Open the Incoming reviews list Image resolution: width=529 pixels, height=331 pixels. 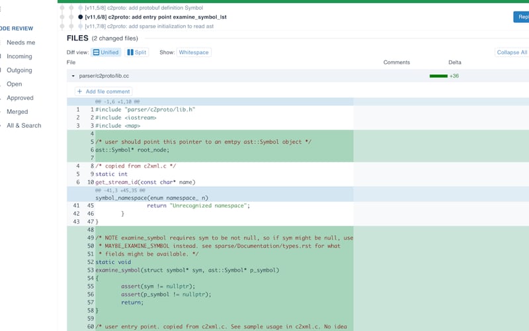pos(19,56)
